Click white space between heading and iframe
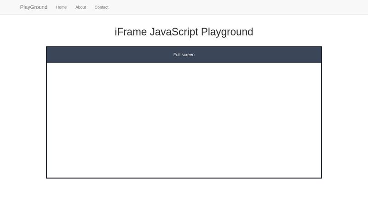This screenshot has height=207, width=368. (184, 42)
